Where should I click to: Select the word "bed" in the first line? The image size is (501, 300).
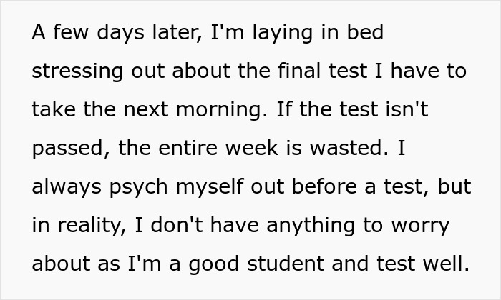click(365, 33)
